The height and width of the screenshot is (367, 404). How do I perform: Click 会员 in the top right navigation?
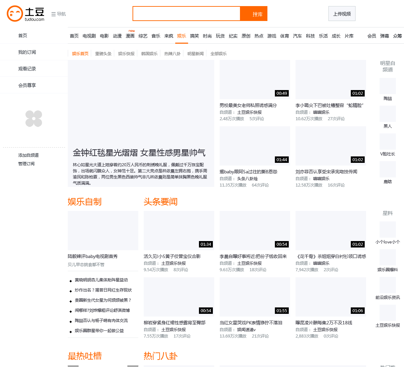(372, 36)
